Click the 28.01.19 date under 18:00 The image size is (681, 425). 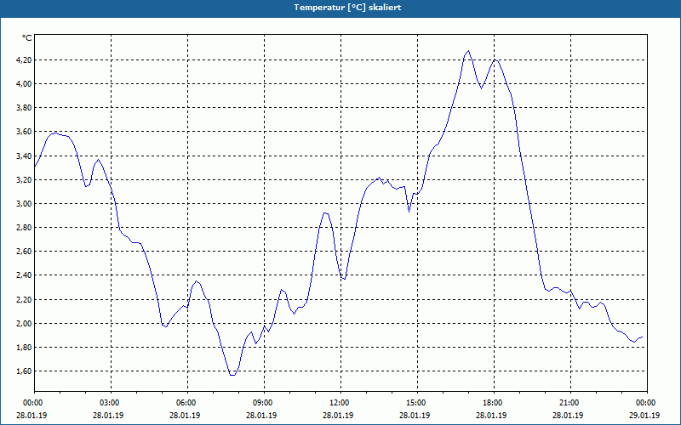491,415
